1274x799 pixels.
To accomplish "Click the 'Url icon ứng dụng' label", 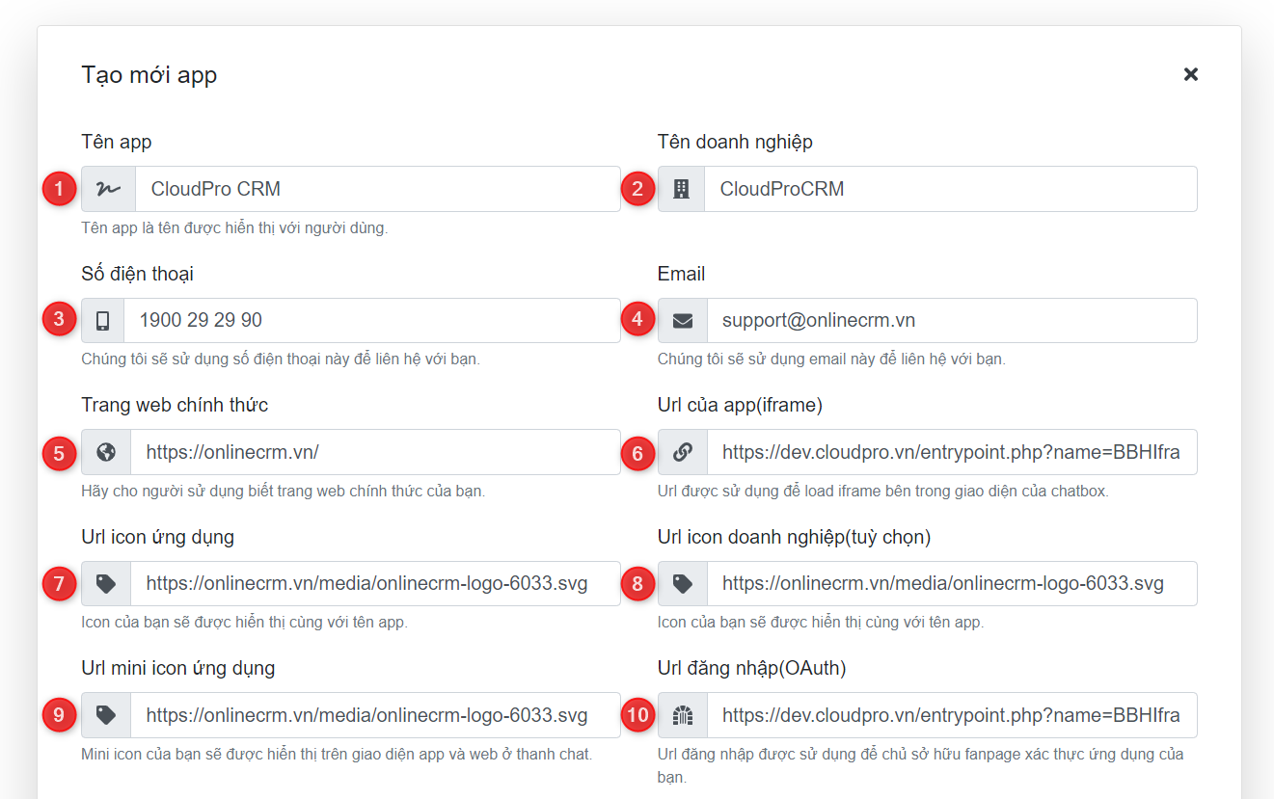I will coord(158,537).
